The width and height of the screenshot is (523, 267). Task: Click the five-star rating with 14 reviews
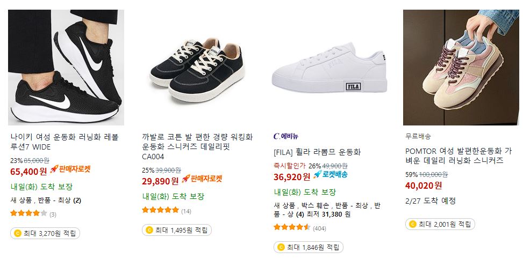167,210
